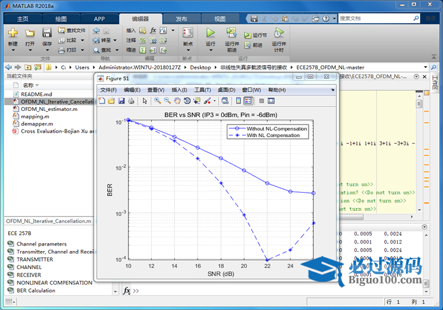Click the Breakpoints (断点) icon
The height and width of the screenshot is (310, 443).
[188, 33]
